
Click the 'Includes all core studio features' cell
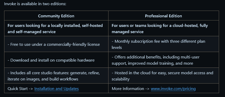click(x=56, y=76)
